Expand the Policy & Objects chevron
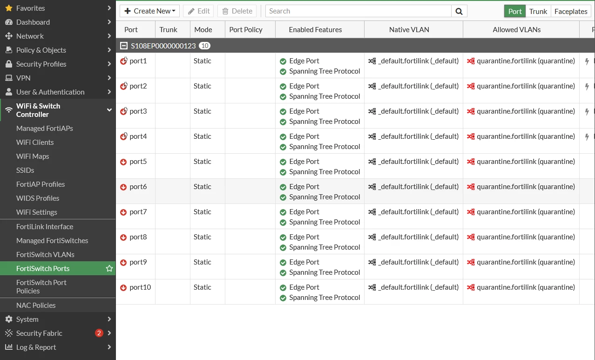The height and width of the screenshot is (360, 595). pyautogui.click(x=109, y=50)
